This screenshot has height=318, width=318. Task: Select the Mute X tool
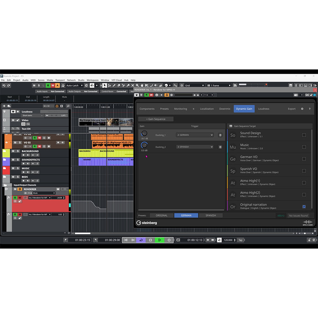(x=133, y=85)
